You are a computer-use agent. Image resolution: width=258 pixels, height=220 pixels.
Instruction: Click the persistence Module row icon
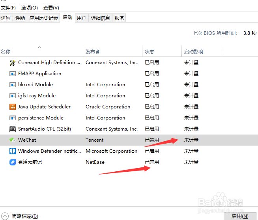click(13, 118)
